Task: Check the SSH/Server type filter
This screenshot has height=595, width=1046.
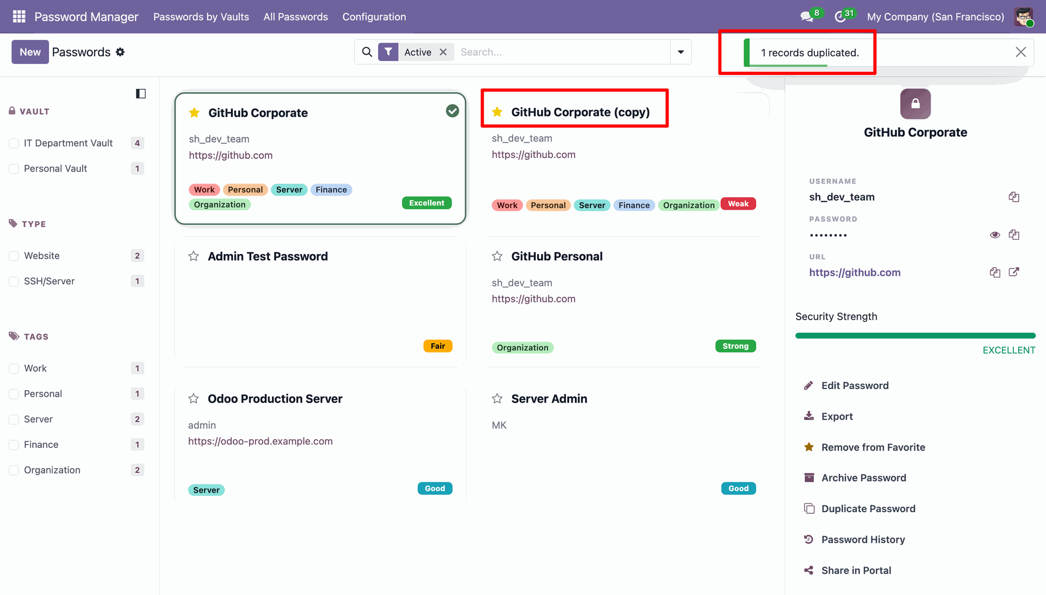Action: pos(14,282)
